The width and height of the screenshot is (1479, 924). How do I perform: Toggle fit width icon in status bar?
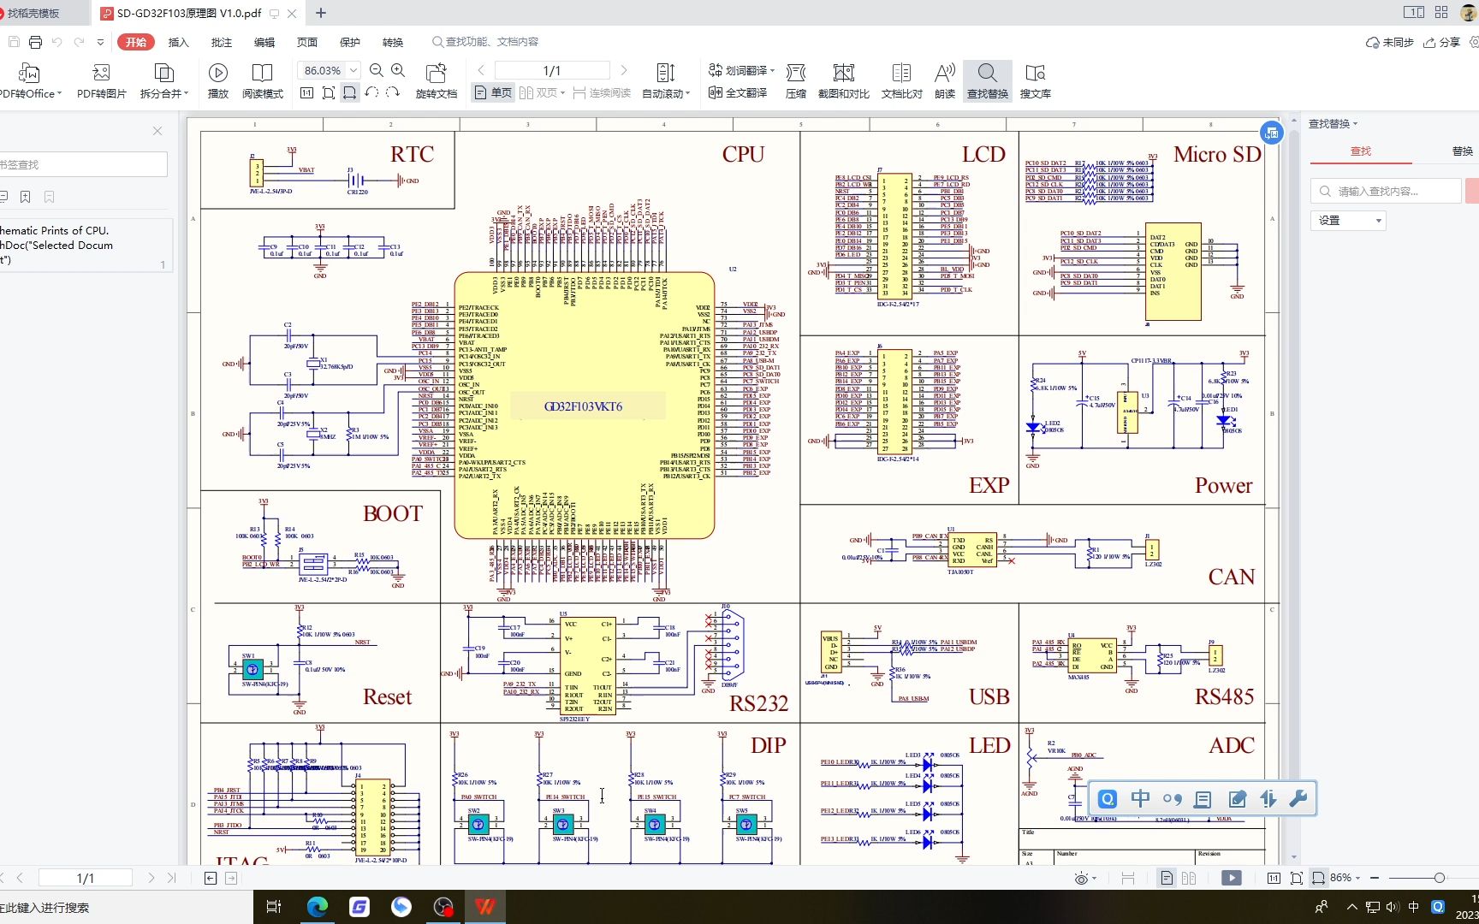tap(1318, 878)
